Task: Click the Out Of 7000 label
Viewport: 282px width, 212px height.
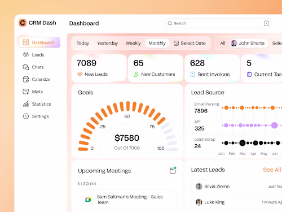Action: point(127,148)
